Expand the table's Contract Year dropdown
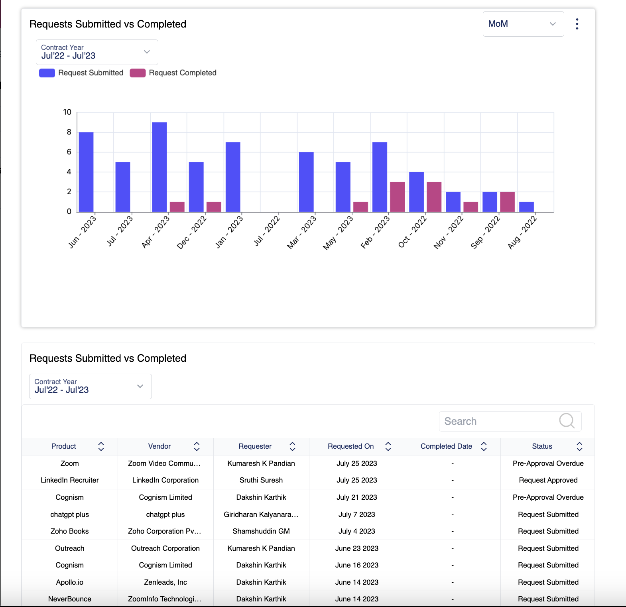This screenshot has width=626, height=607. [x=91, y=386]
